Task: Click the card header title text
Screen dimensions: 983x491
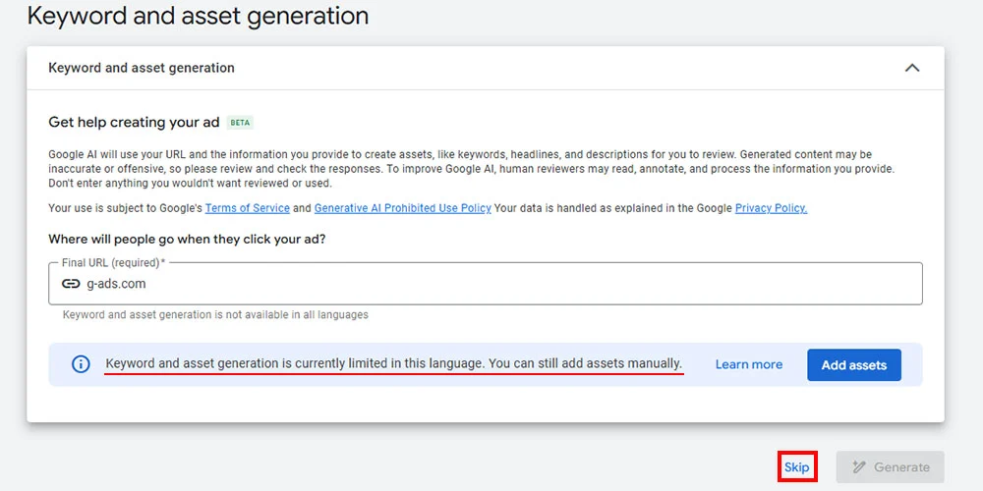Action: (142, 68)
